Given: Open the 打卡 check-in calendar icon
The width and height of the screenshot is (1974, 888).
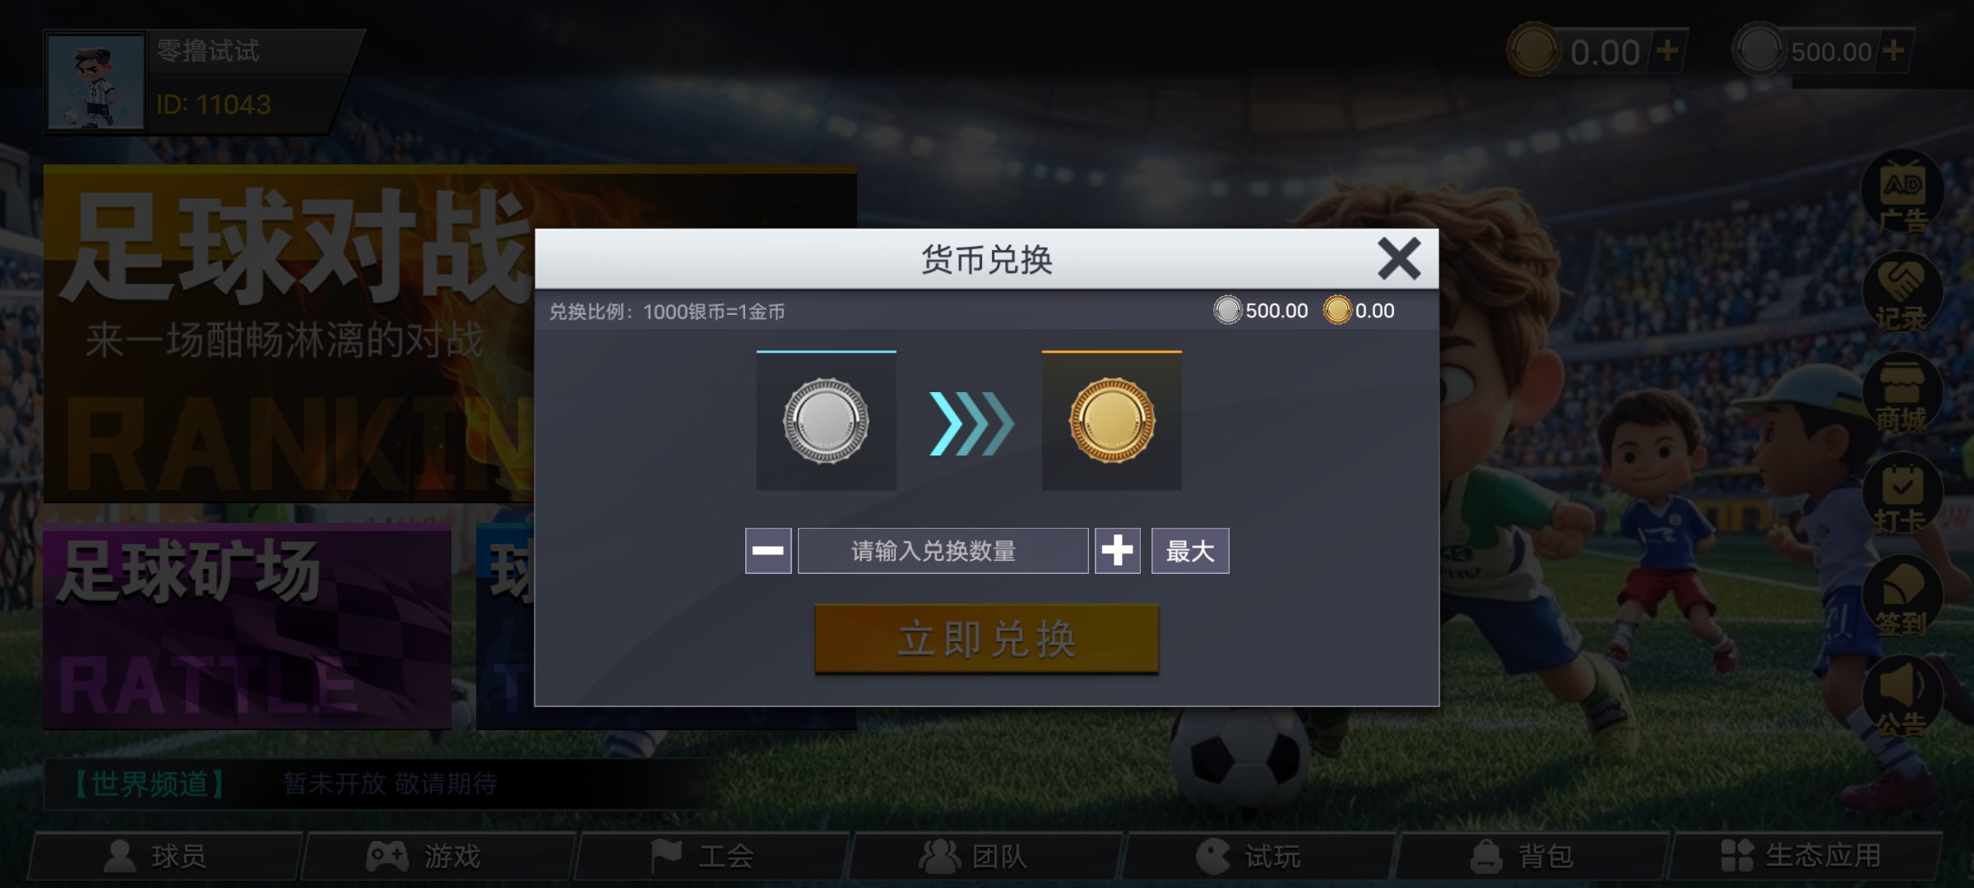Looking at the screenshot, I should coord(1902,495).
